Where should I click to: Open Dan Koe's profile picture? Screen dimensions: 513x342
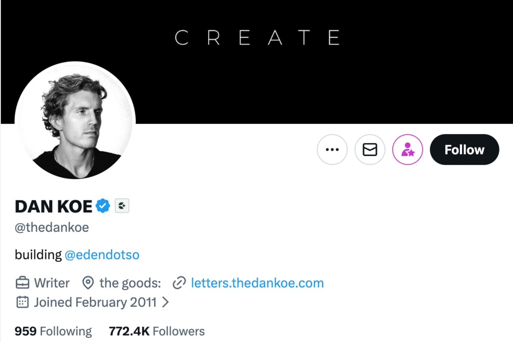[x=75, y=121]
